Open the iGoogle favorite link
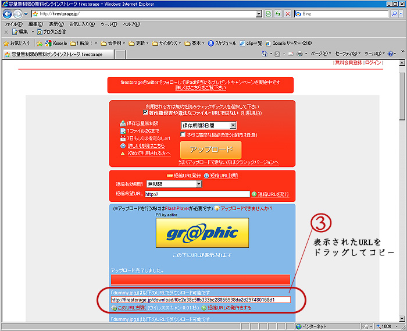 [56, 43]
